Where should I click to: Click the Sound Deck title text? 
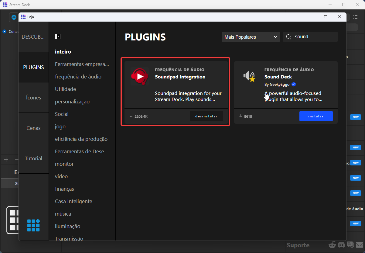click(278, 77)
